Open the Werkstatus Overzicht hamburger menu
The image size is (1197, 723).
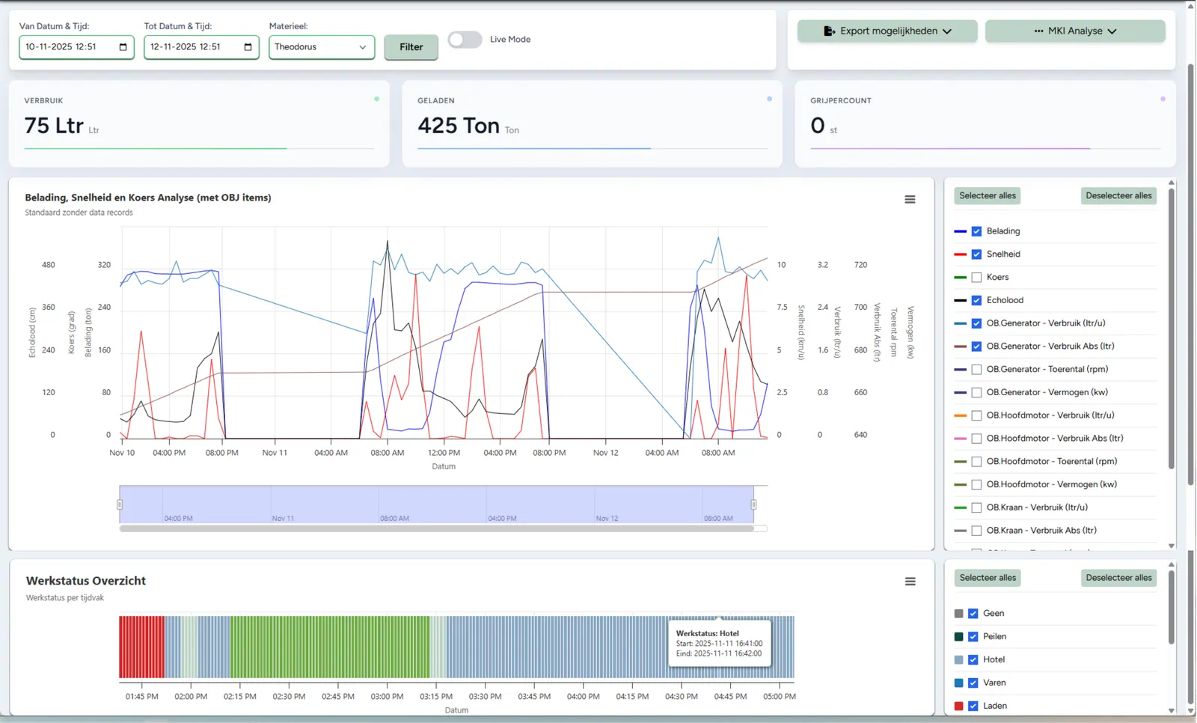coord(910,582)
